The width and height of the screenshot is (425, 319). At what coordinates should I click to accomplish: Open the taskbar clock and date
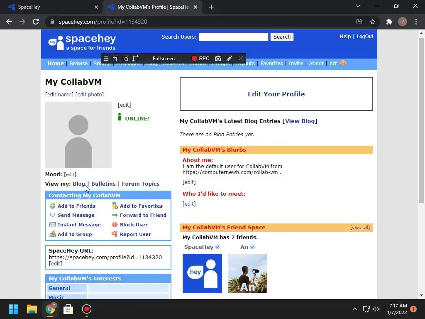point(397,309)
